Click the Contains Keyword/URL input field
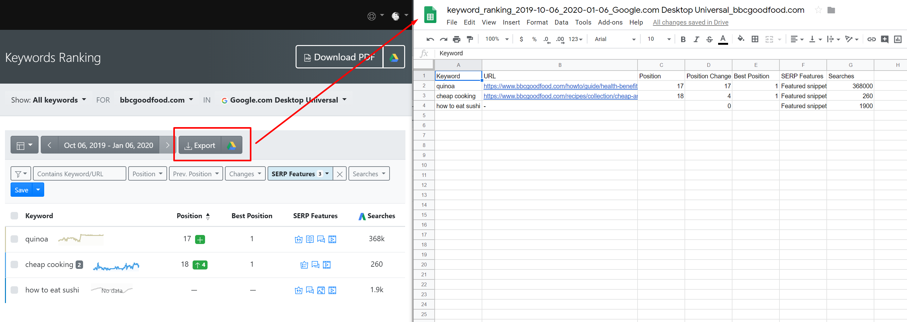Image resolution: width=907 pixels, height=322 pixels. [80, 174]
